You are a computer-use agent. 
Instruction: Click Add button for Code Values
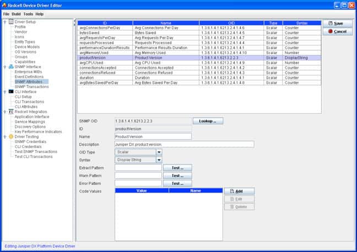click(x=239, y=191)
